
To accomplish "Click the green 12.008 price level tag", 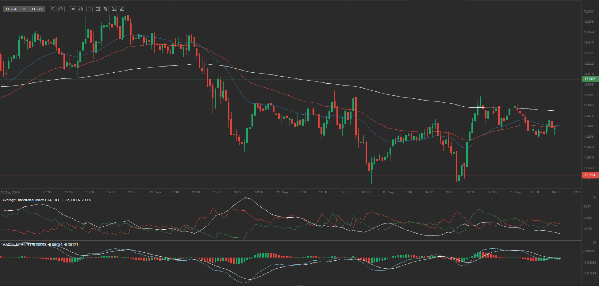I will click(x=590, y=79).
